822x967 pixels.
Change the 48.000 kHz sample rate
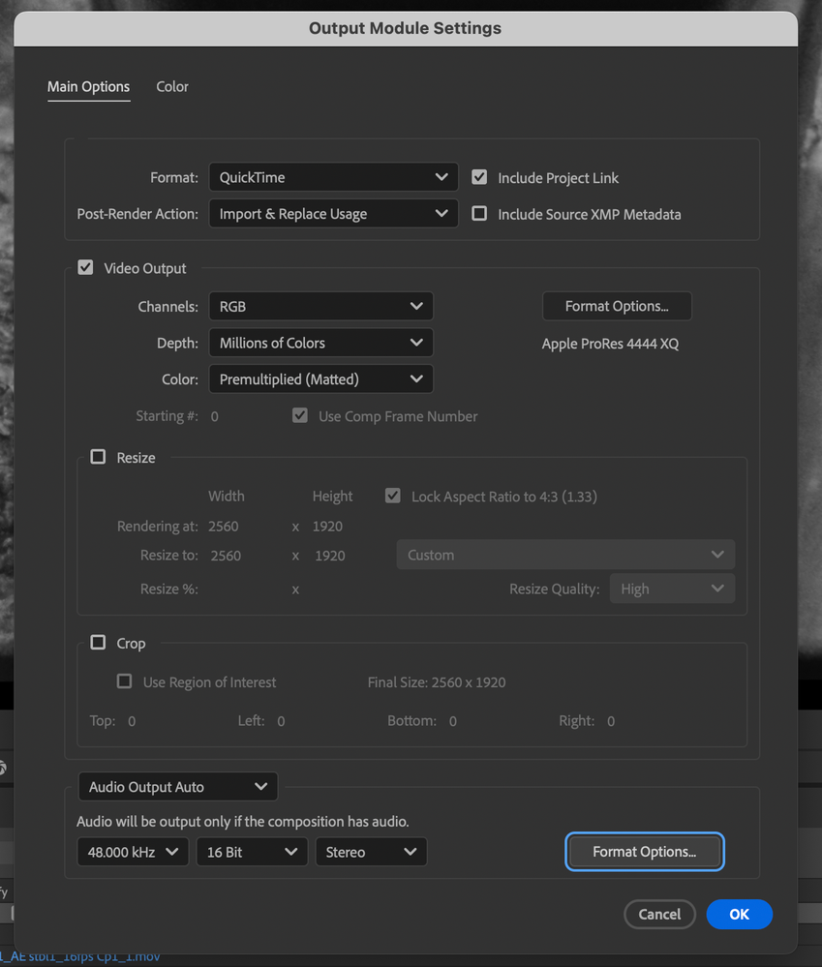[x=133, y=852]
